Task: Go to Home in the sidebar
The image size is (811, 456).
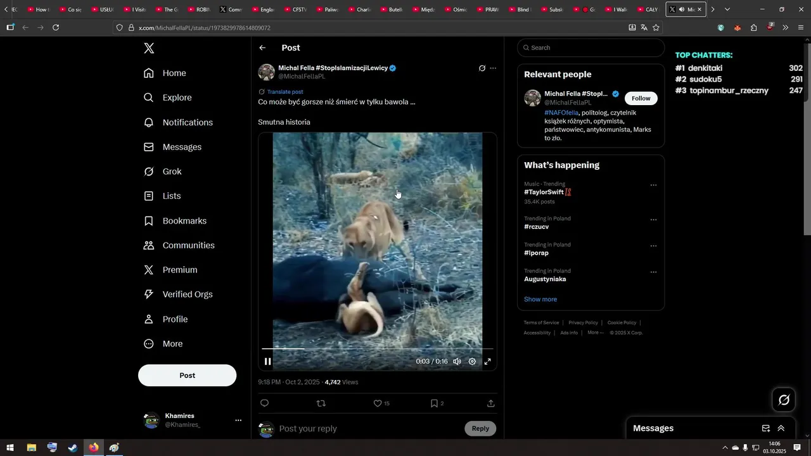Action: click(165, 73)
